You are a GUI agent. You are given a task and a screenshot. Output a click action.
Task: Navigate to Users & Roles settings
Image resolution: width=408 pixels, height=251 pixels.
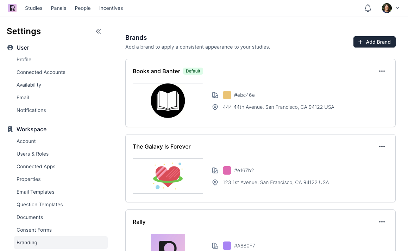click(x=33, y=154)
